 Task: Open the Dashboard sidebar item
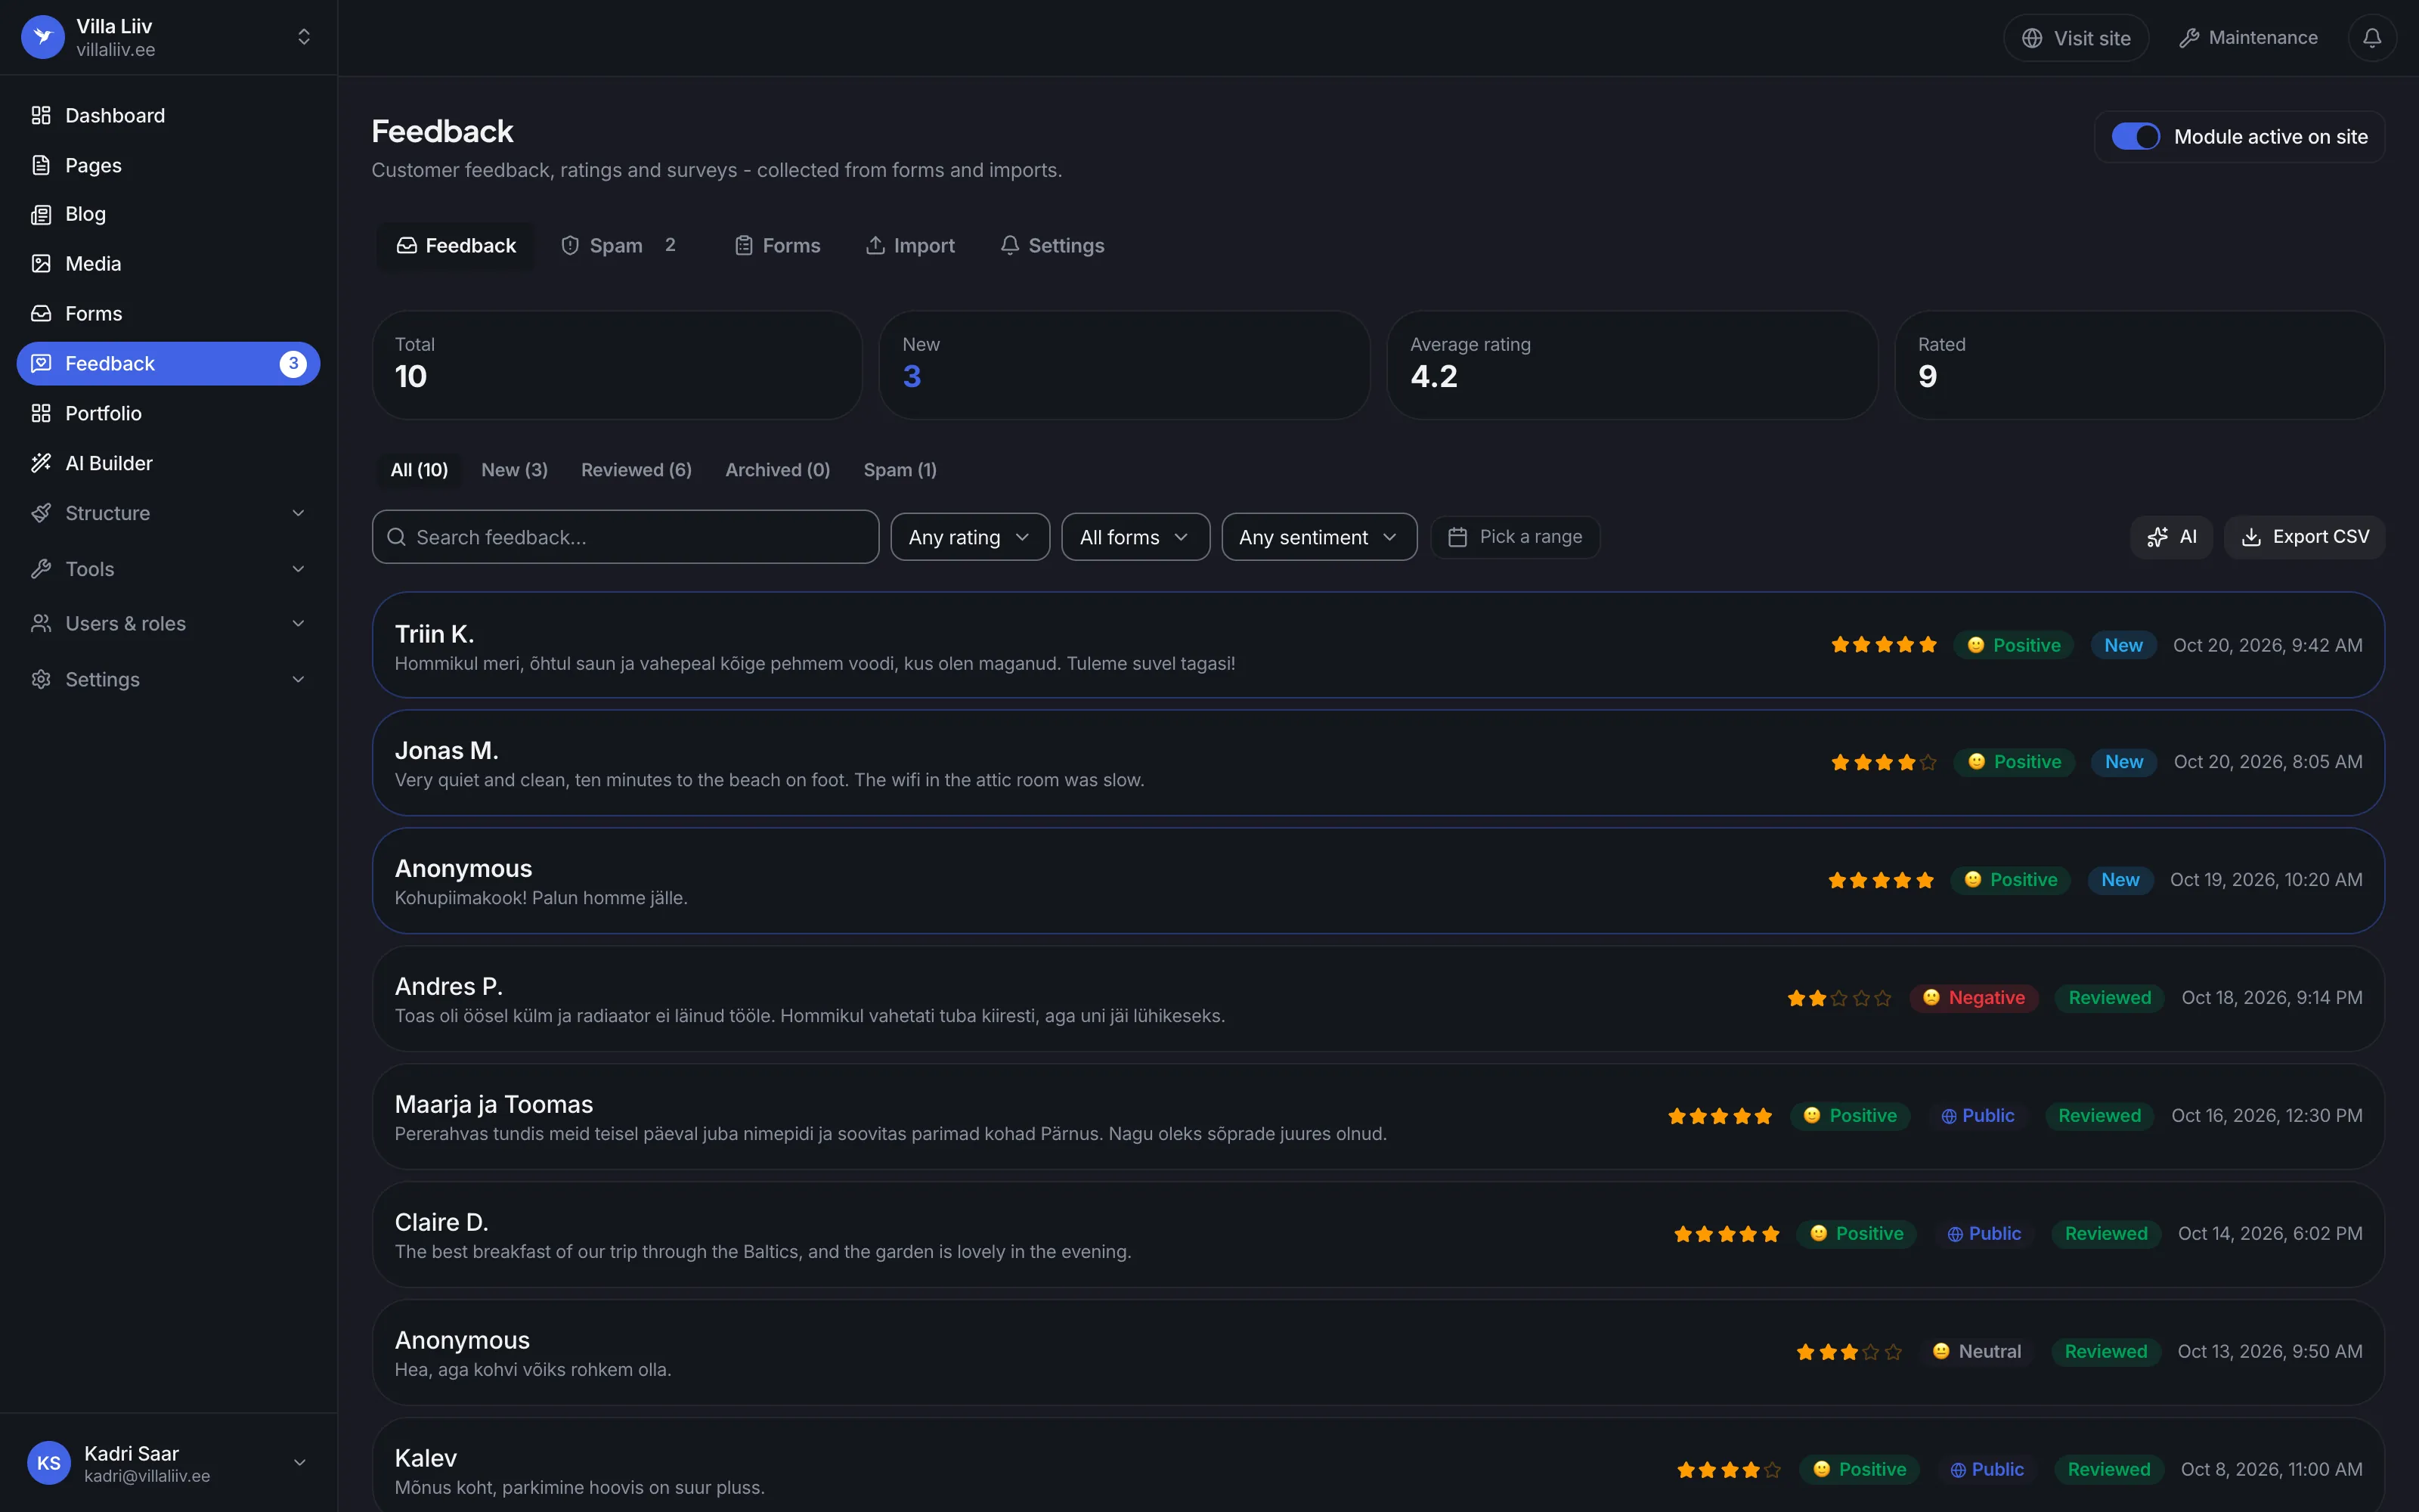(168, 115)
